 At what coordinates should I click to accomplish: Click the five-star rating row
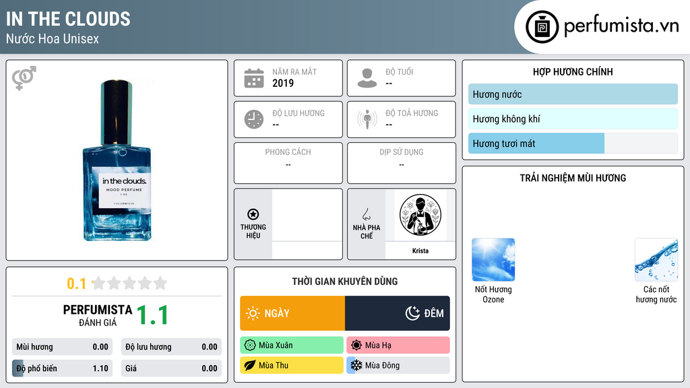point(130,283)
